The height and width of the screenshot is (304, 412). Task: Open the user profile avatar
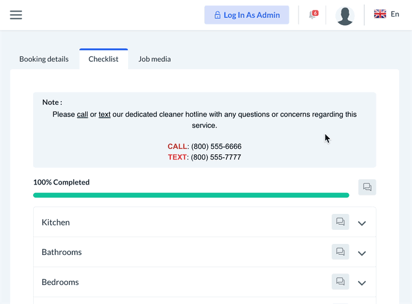(345, 15)
